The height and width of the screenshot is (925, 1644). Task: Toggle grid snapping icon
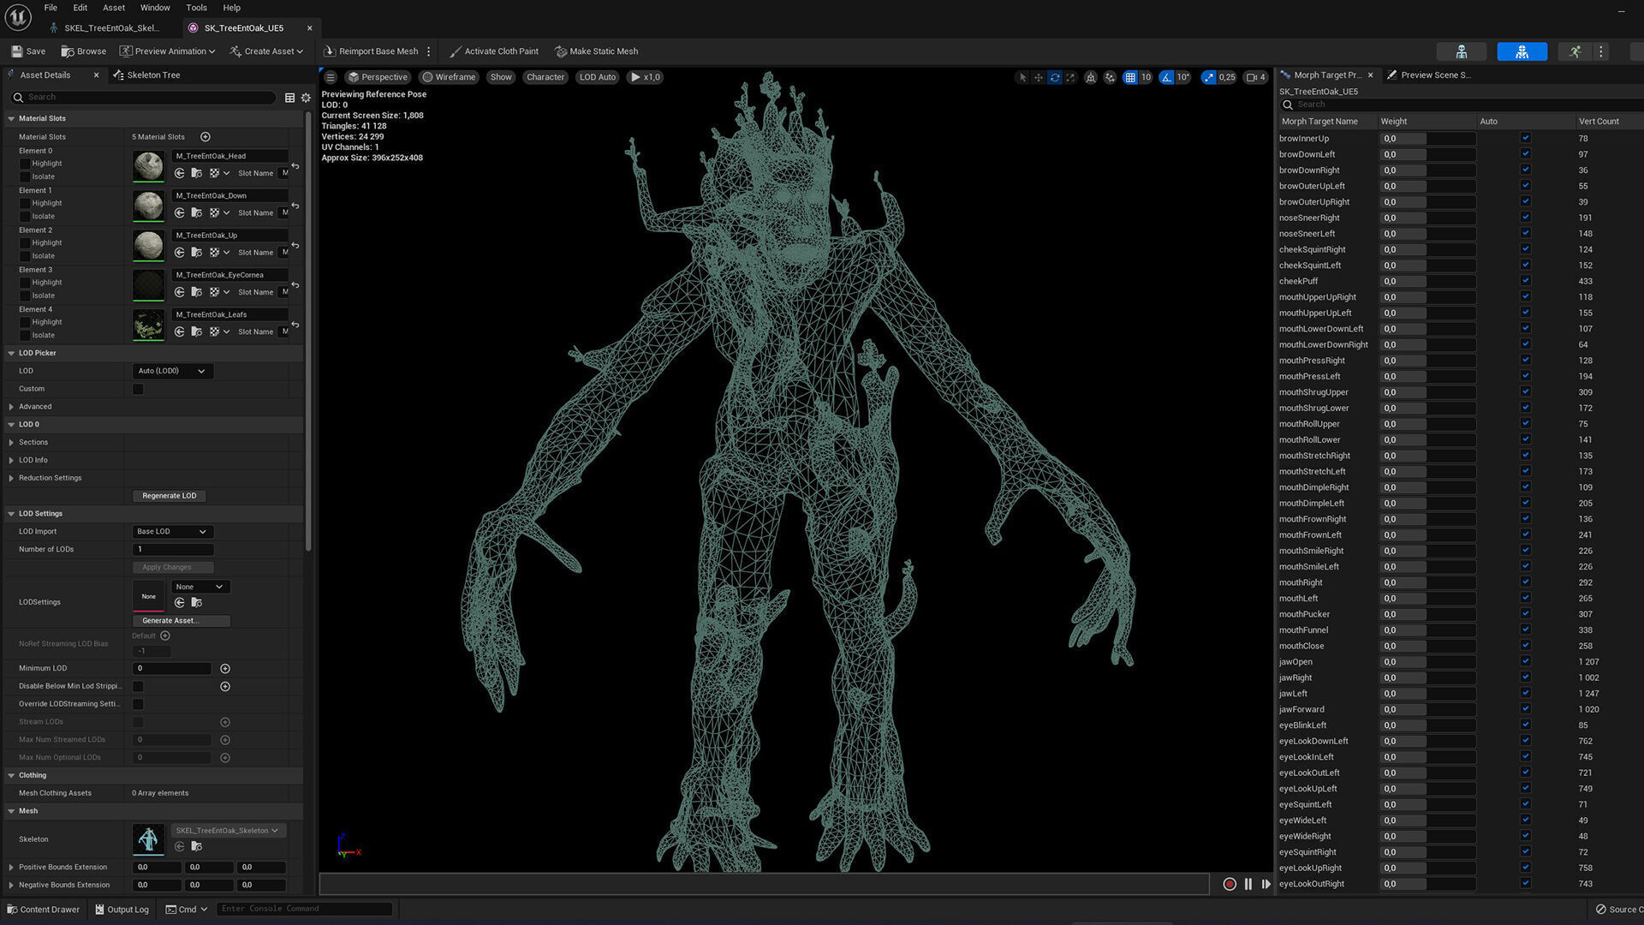(1130, 77)
